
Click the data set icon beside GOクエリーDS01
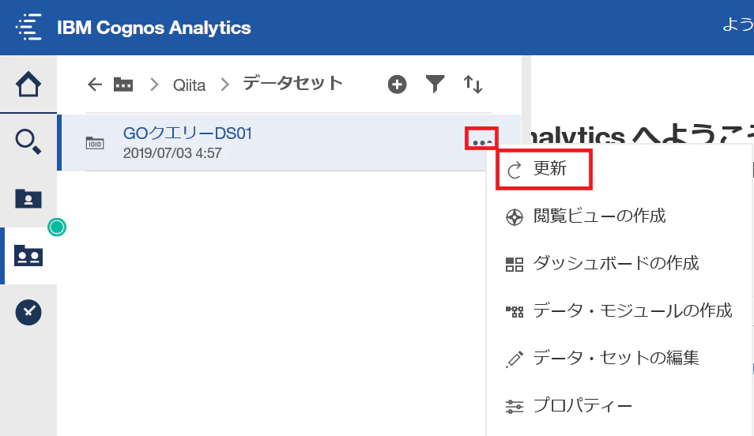(x=95, y=143)
